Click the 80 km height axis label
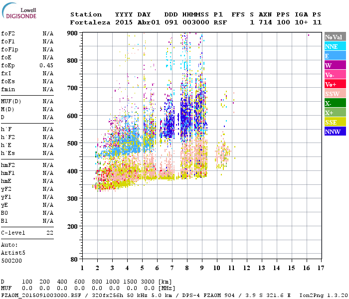The image size is (349, 299). [74, 259]
